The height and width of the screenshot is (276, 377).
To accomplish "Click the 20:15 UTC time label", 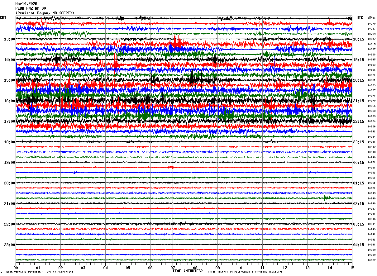I will pos(358,80).
